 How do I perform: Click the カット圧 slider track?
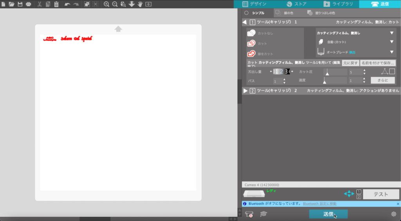click(335, 72)
